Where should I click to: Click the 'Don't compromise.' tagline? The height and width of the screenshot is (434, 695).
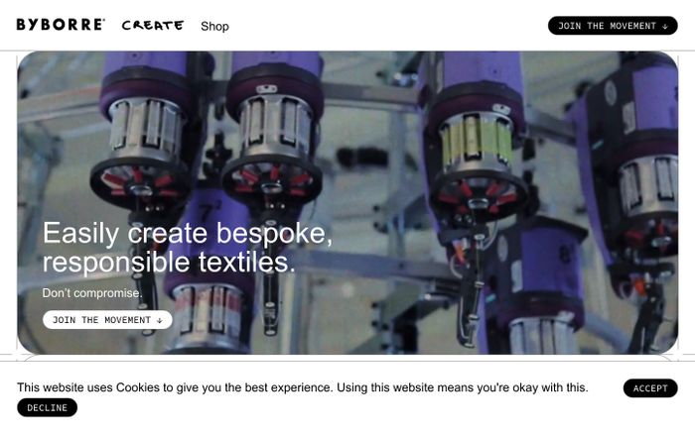tap(92, 293)
